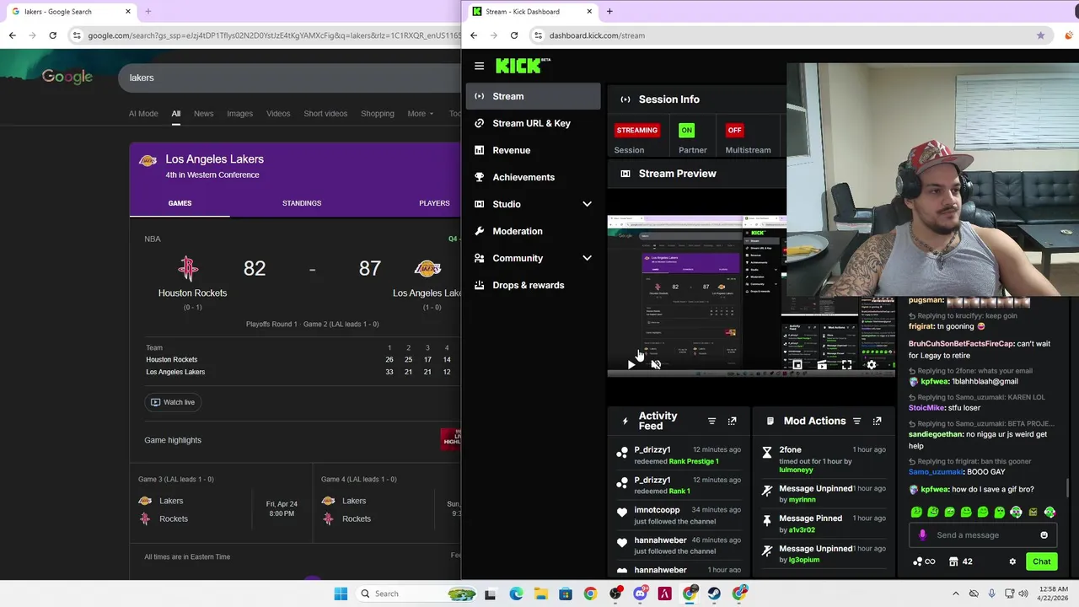Click moderator myrinnn in Mod Actions
Image resolution: width=1079 pixels, height=607 pixels.
click(802, 500)
